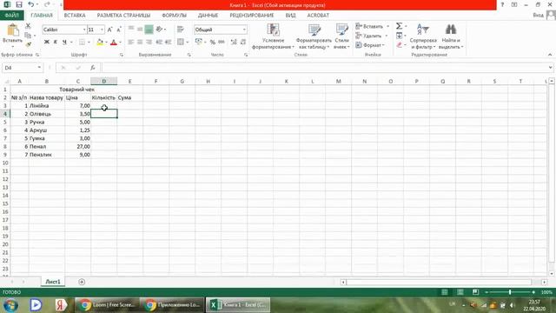Click the decrease decimal icon
The image size is (556, 313).
pos(243,42)
